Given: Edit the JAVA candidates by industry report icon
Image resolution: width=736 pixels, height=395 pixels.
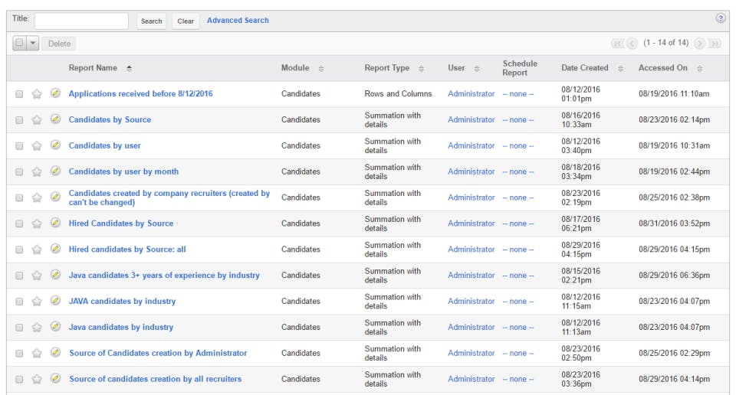Looking at the screenshot, I should (x=55, y=301).
